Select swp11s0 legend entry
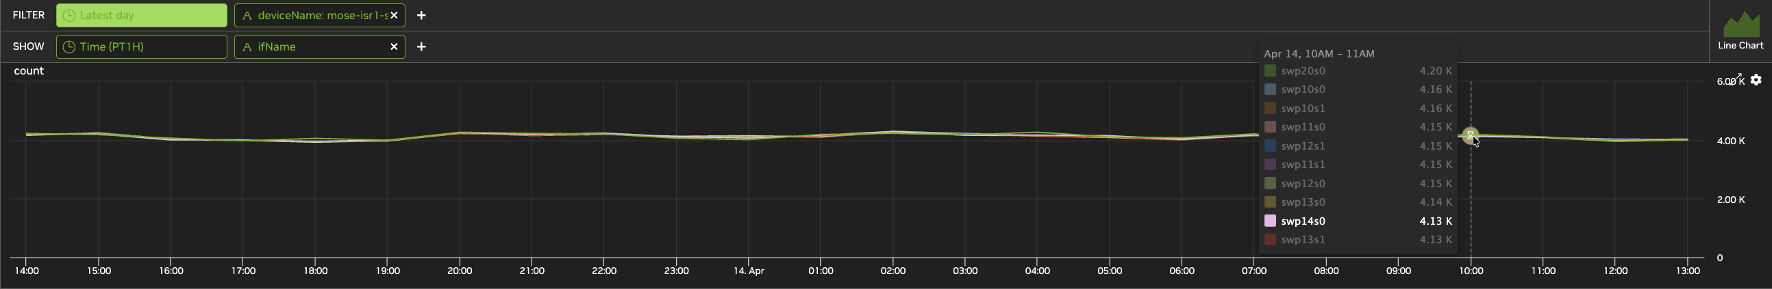Viewport: 1772px width, 289px height. (x=1358, y=127)
